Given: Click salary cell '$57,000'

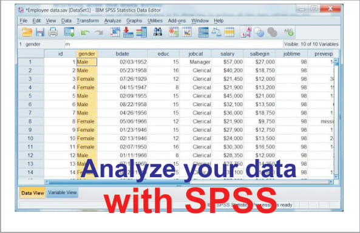Looking at the screenshot, I should coord(228,62).
